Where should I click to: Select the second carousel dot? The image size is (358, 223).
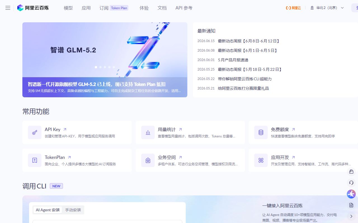point(100,67)
